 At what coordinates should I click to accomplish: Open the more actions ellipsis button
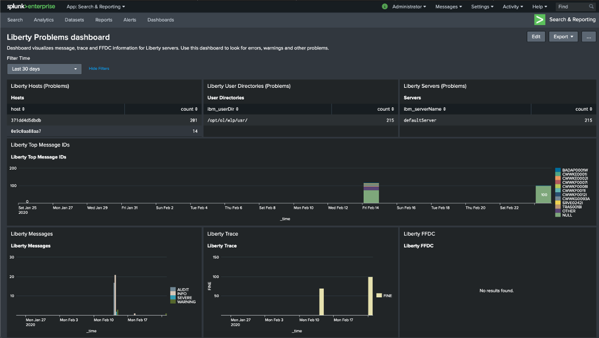click(x=588, y=37)
